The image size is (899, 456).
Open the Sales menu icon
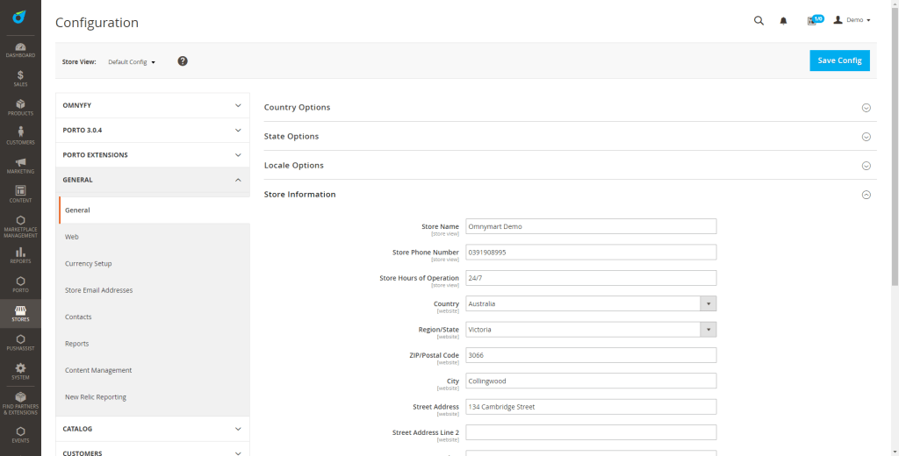click(20, 78)
